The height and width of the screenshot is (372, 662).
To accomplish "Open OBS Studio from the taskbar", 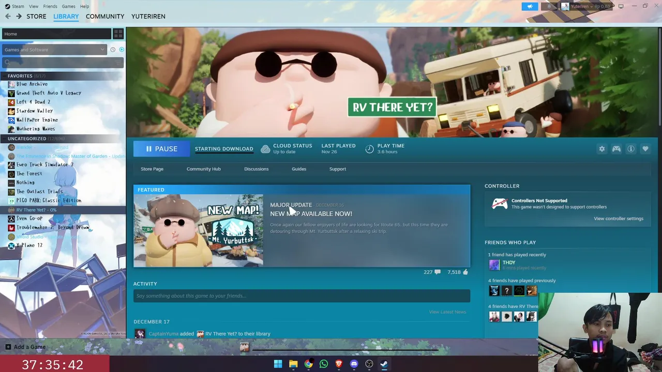I will 369,364.
